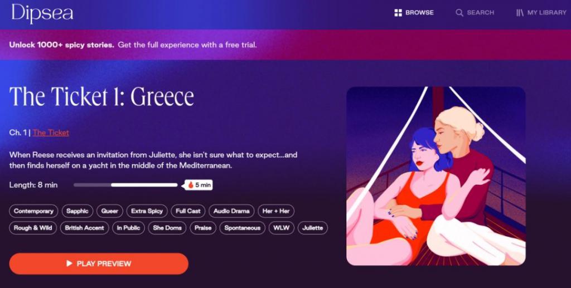The height and width of the screenshot is (288, 571).
Task: Click the British Accent tag
Action: click(85, 228)
